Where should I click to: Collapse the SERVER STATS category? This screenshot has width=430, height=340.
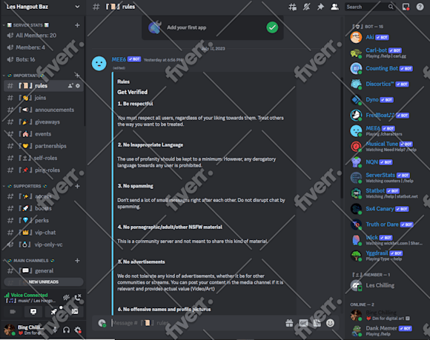26,25
